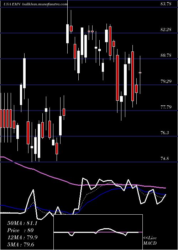Click the 82.28 price axis label
Image resolution: width=178 pixels, height=250 pixels.
(166, 30)
